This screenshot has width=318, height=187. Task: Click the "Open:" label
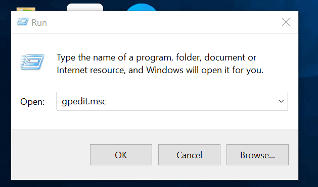click(x=32, y=101)
